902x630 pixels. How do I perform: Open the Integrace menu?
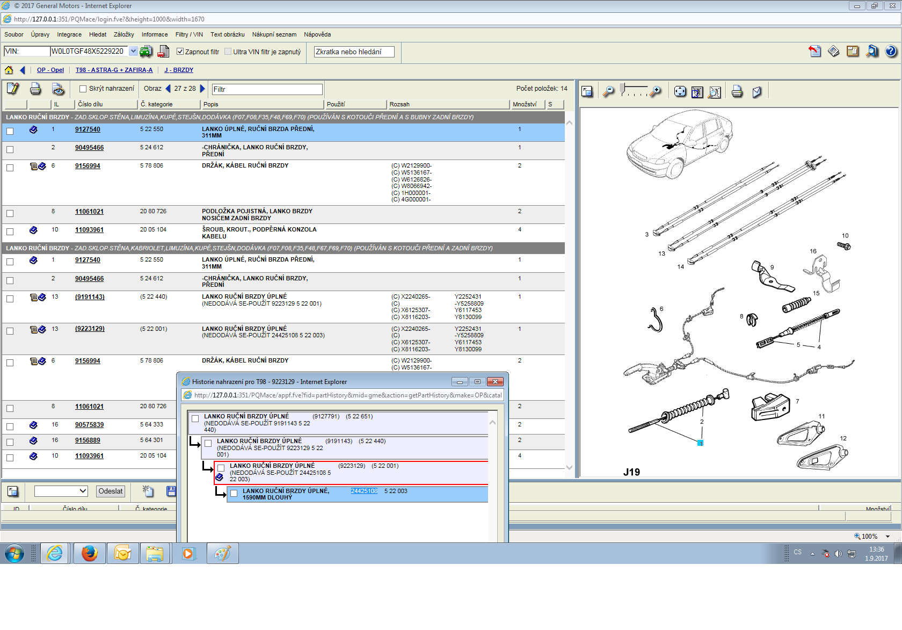coord(69,34)
